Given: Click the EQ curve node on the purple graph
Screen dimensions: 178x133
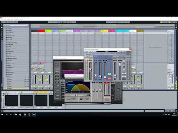Looking at the screenshot, I should pyautogui.click(x=81, y=70).
